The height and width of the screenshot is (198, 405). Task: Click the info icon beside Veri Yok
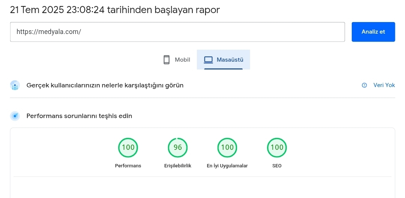point(364,85)
